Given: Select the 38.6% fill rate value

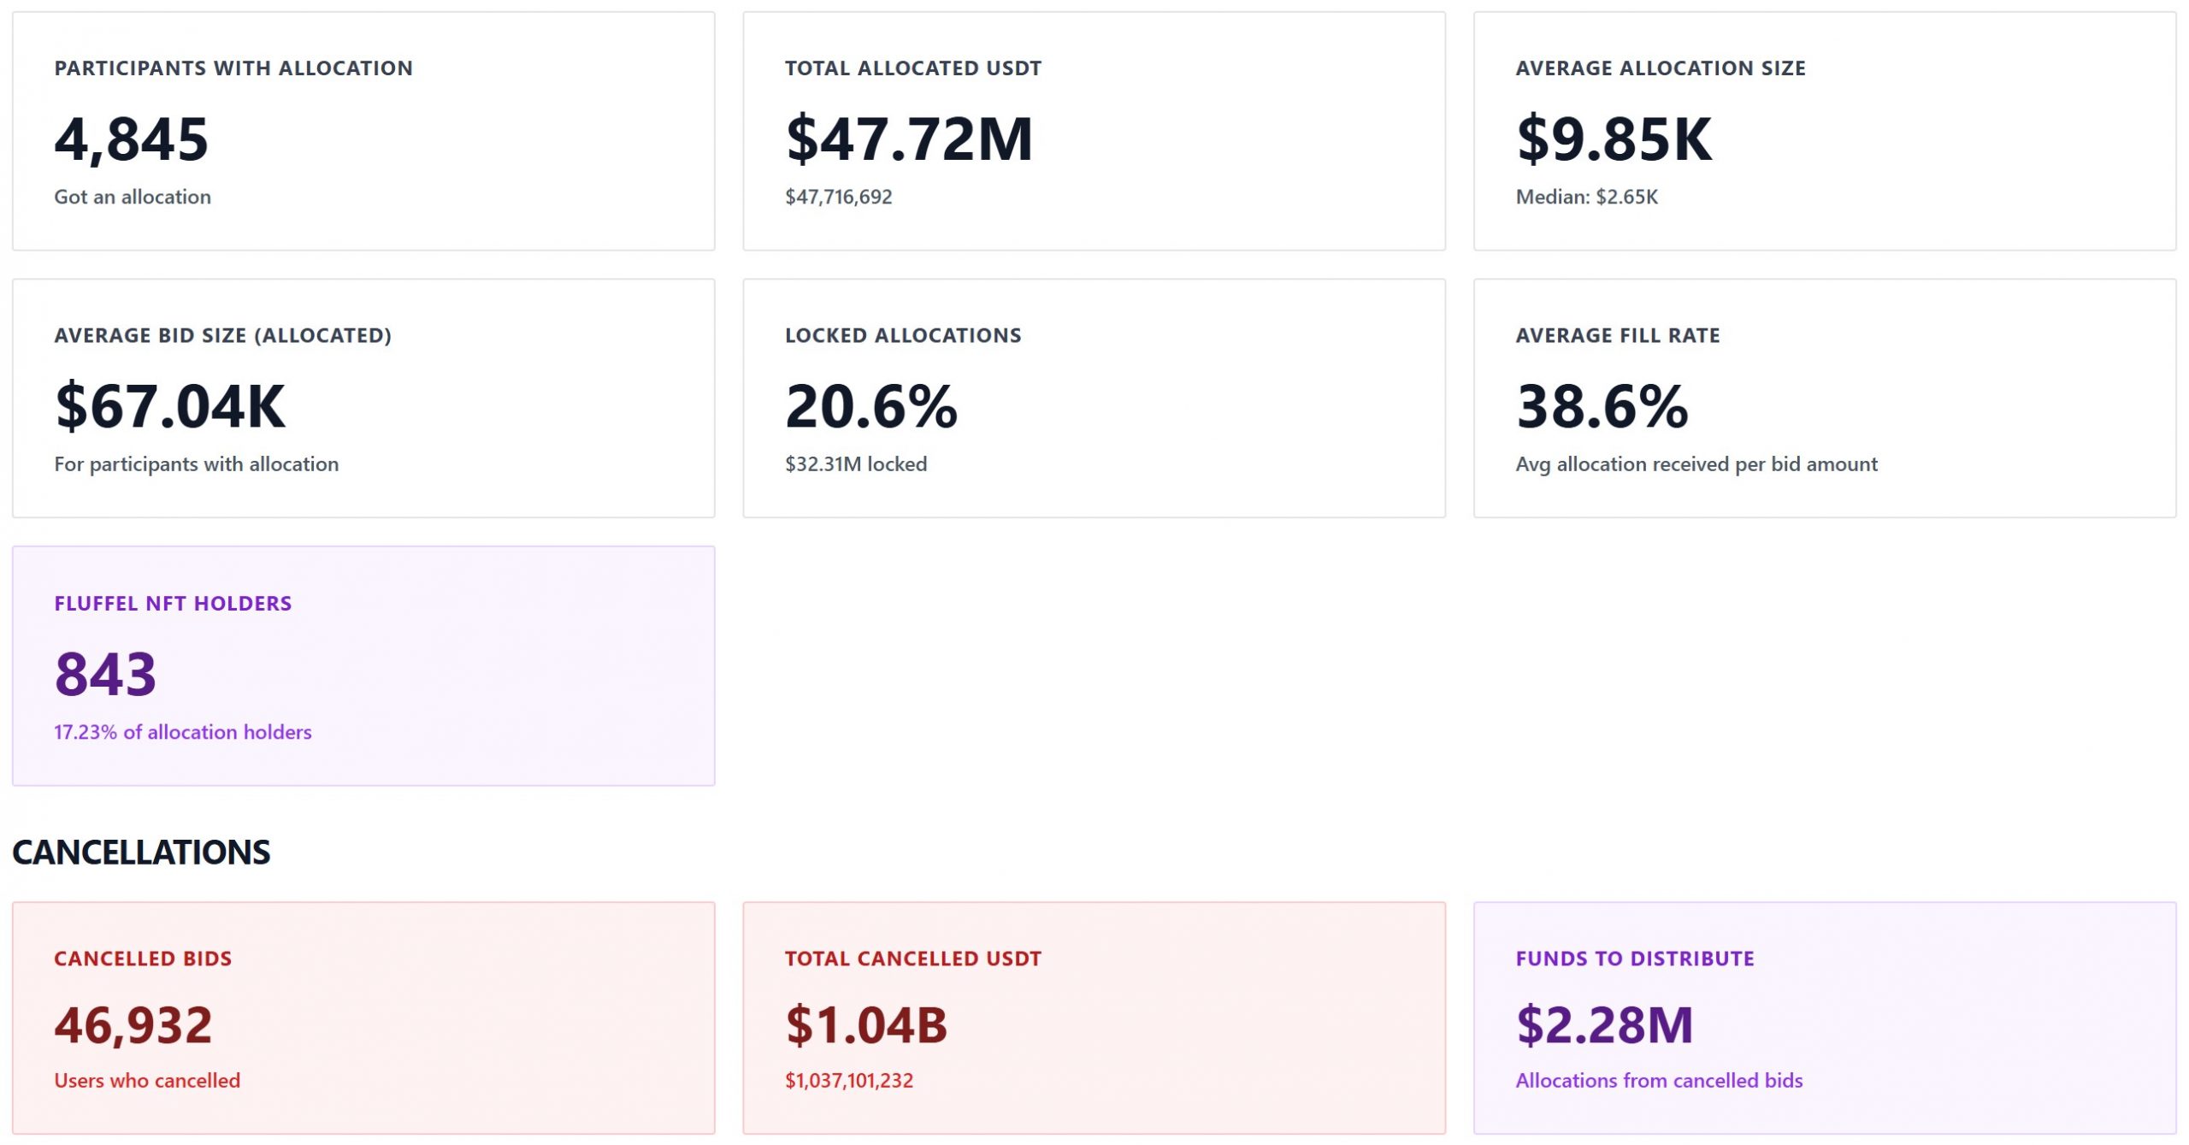Looking at the screenshot, I should tap(1602, 406).
